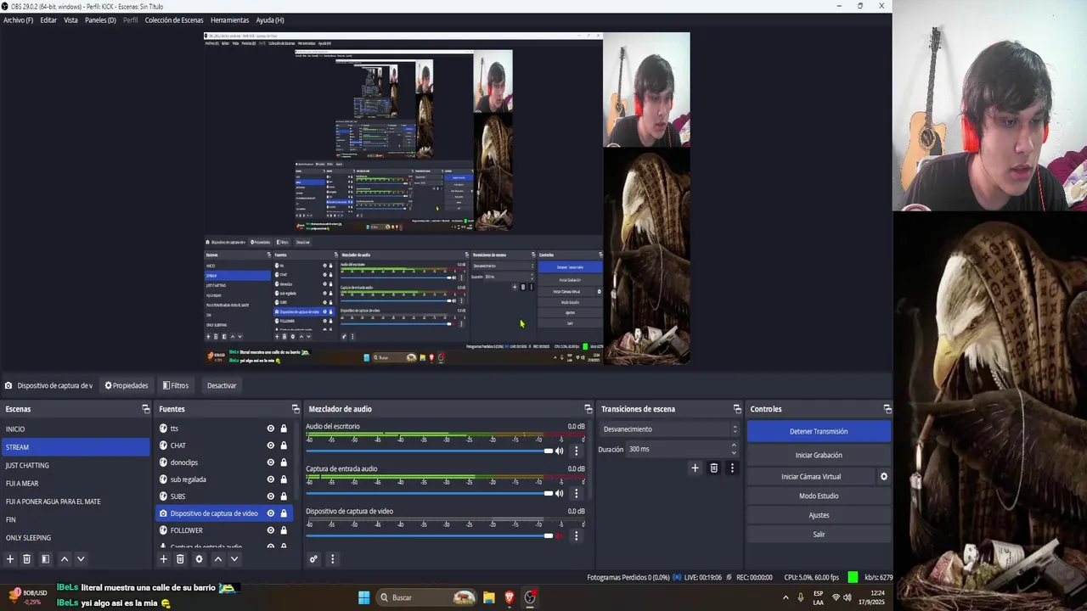Unmute Dispositivo de captura de video audio
Screen dimensions: 1087x611
[559, 535]
